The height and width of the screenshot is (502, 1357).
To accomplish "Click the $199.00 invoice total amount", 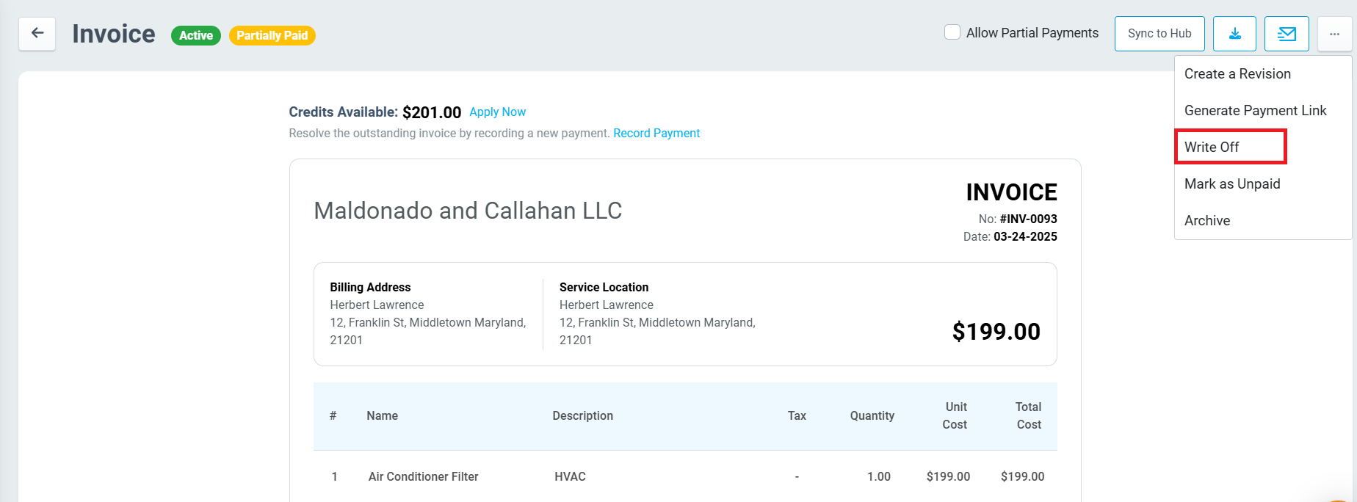I will pyautogui.click(x=996, y=332).
